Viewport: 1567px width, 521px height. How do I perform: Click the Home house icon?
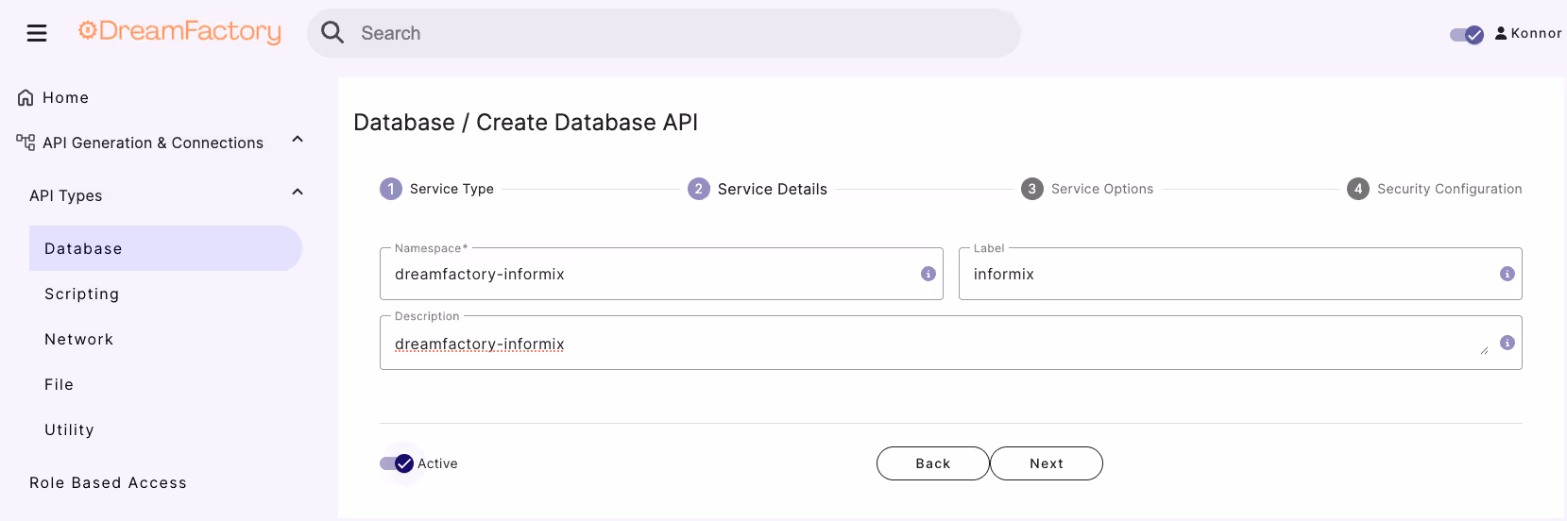26,97
